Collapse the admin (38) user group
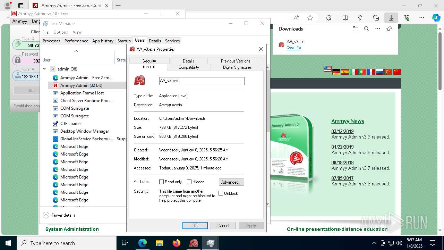The height and width of the screenshot is (250, 444). (x=44, y=69)
